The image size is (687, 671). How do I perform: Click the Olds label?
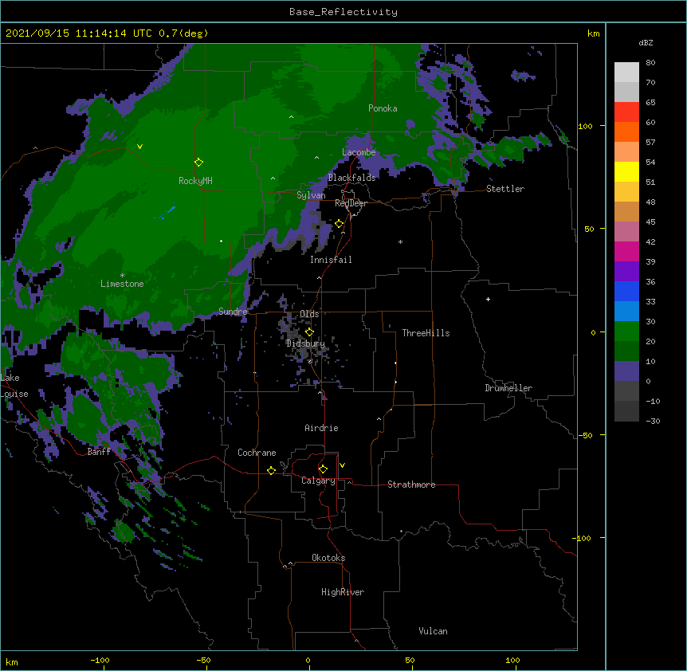(309, 314)
